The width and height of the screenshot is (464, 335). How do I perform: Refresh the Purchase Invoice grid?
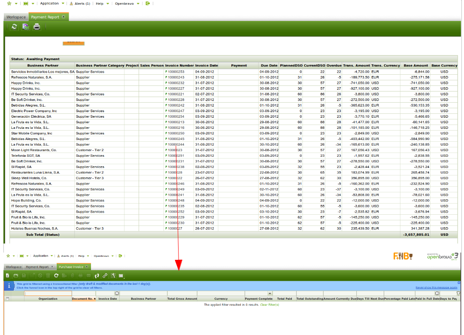56,275
